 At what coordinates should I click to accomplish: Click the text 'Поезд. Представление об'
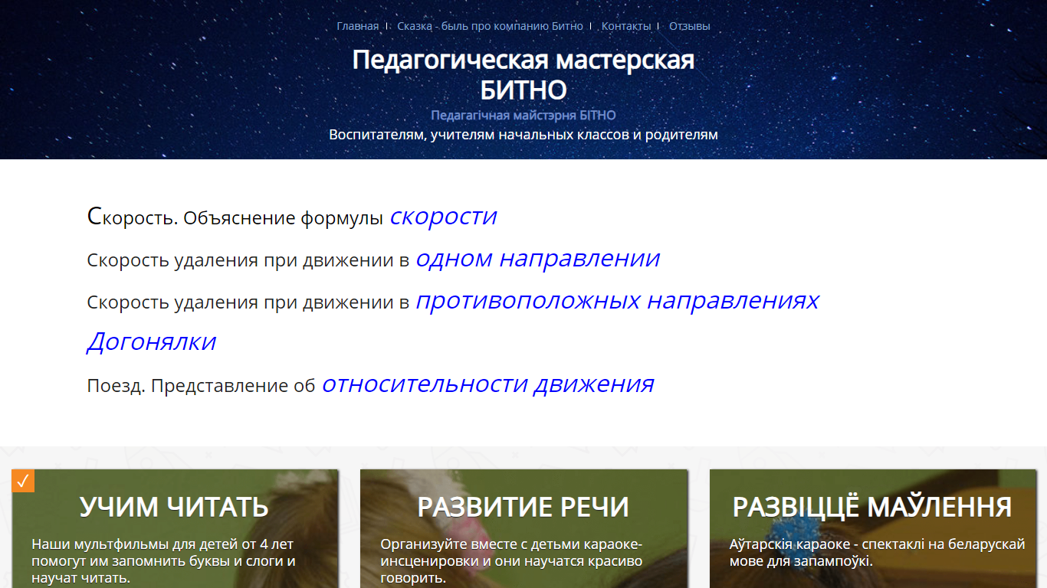pyautogui.click(x=201, y=385)
